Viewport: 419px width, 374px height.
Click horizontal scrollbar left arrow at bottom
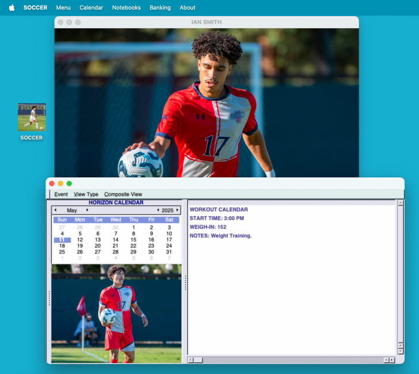click(191, 360)
